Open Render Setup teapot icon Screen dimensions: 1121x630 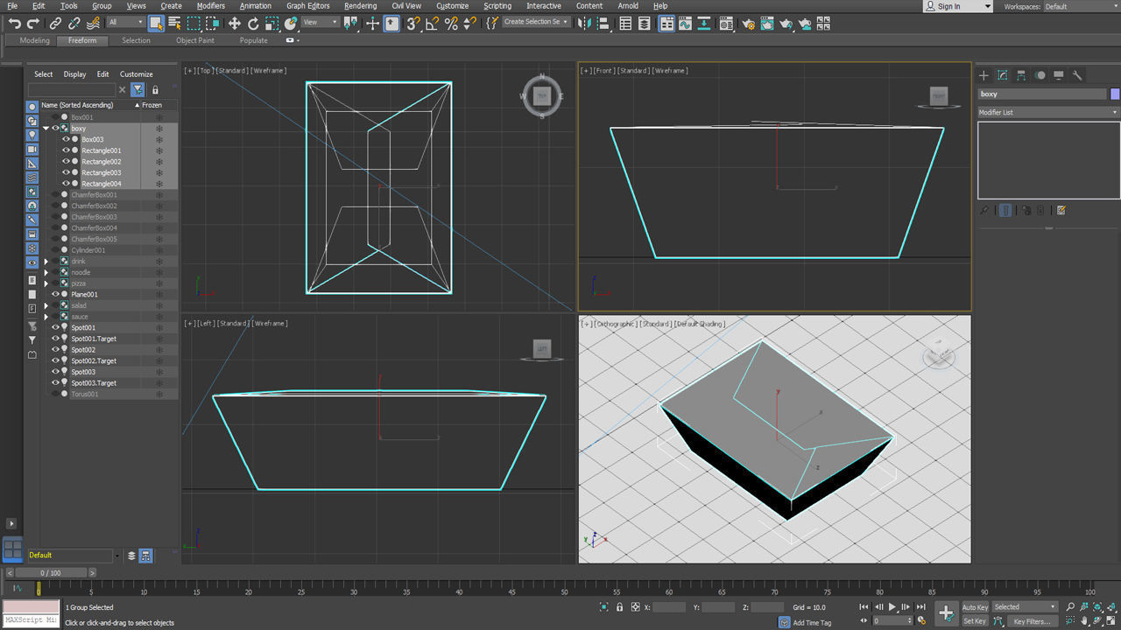747,24
